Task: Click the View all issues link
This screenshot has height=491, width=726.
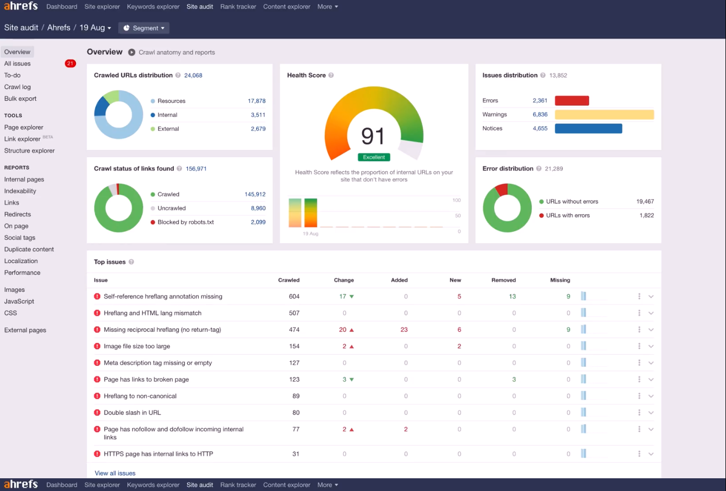Action: click(115, 473)
